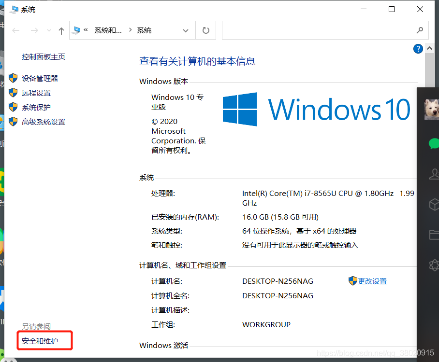
Task: Click the 另请参阅 label
Action: [36, 326]
